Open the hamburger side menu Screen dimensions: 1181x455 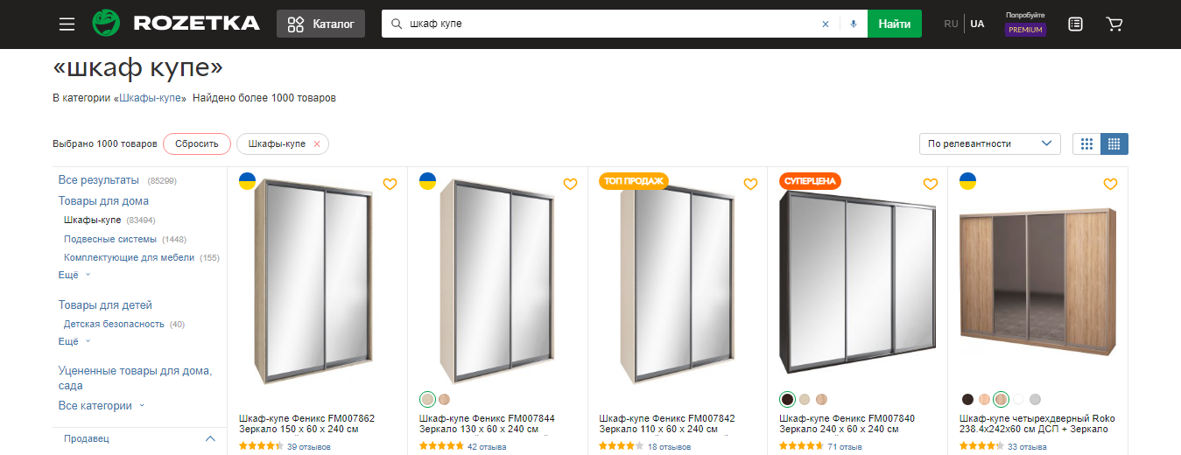(x=67, y=24)
